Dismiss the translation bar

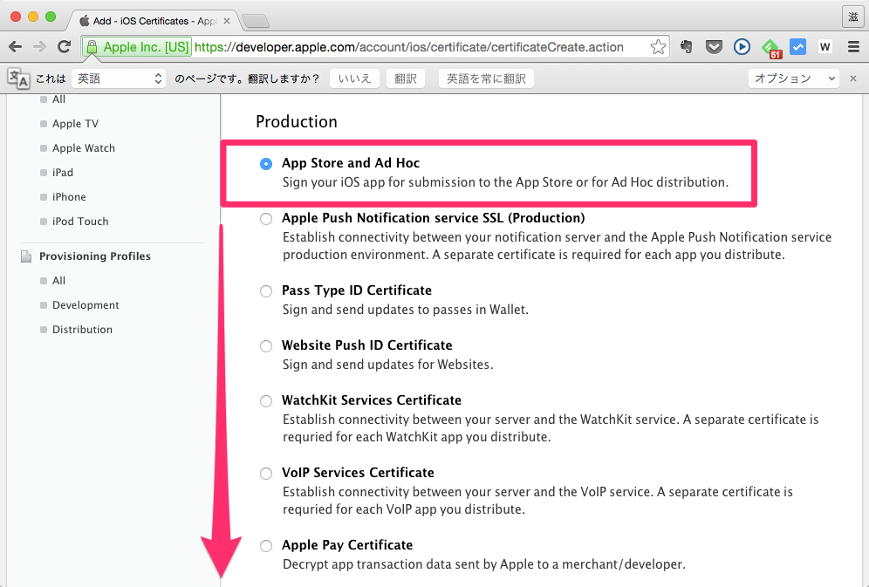pos(853,78)
